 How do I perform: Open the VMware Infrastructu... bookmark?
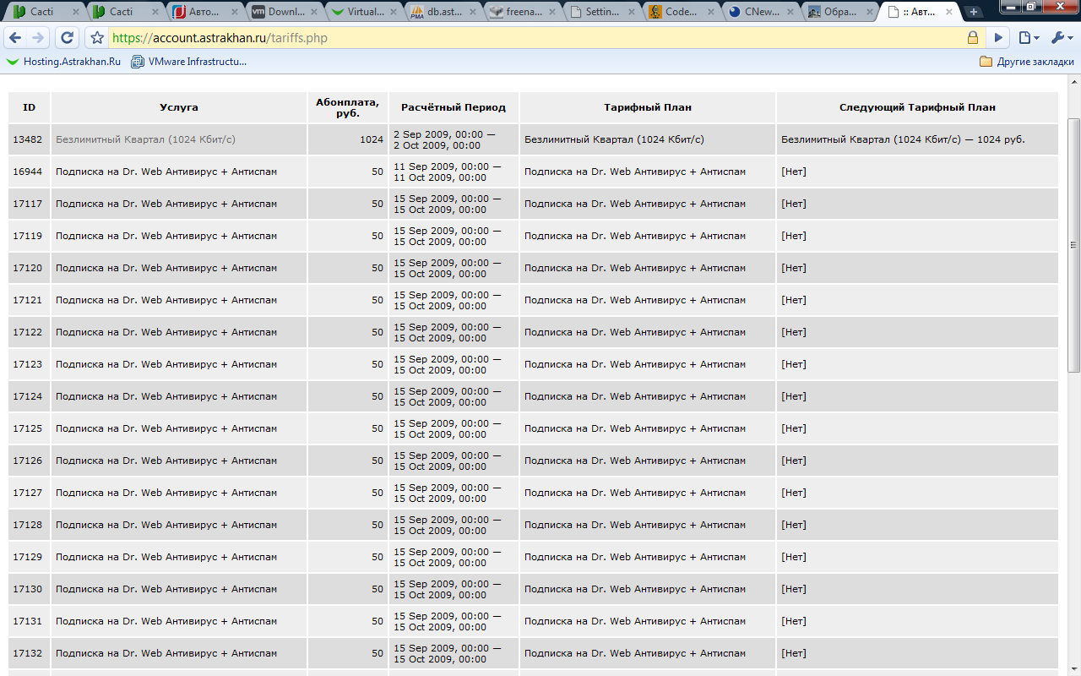coord(189,62)
